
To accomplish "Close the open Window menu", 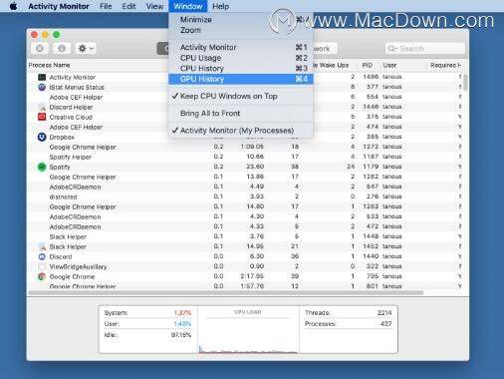I will point(188,6).
